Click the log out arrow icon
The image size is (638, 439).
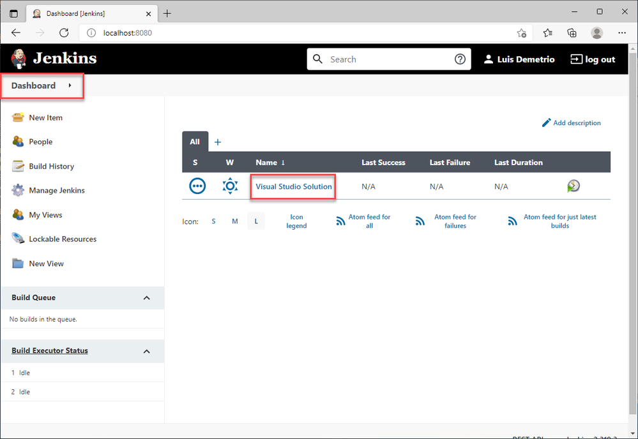click(576, 59)
